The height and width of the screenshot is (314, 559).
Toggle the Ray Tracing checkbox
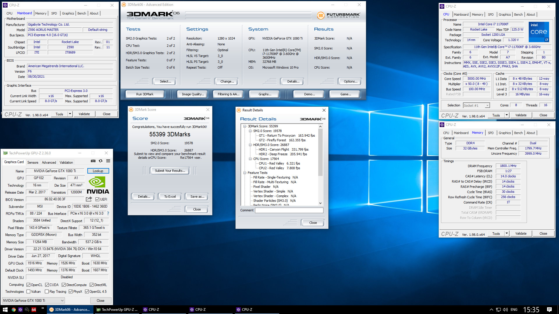pyautogui.click(x=47, y=292)
